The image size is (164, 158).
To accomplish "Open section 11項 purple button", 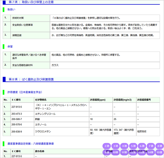I will click(124, 153).
